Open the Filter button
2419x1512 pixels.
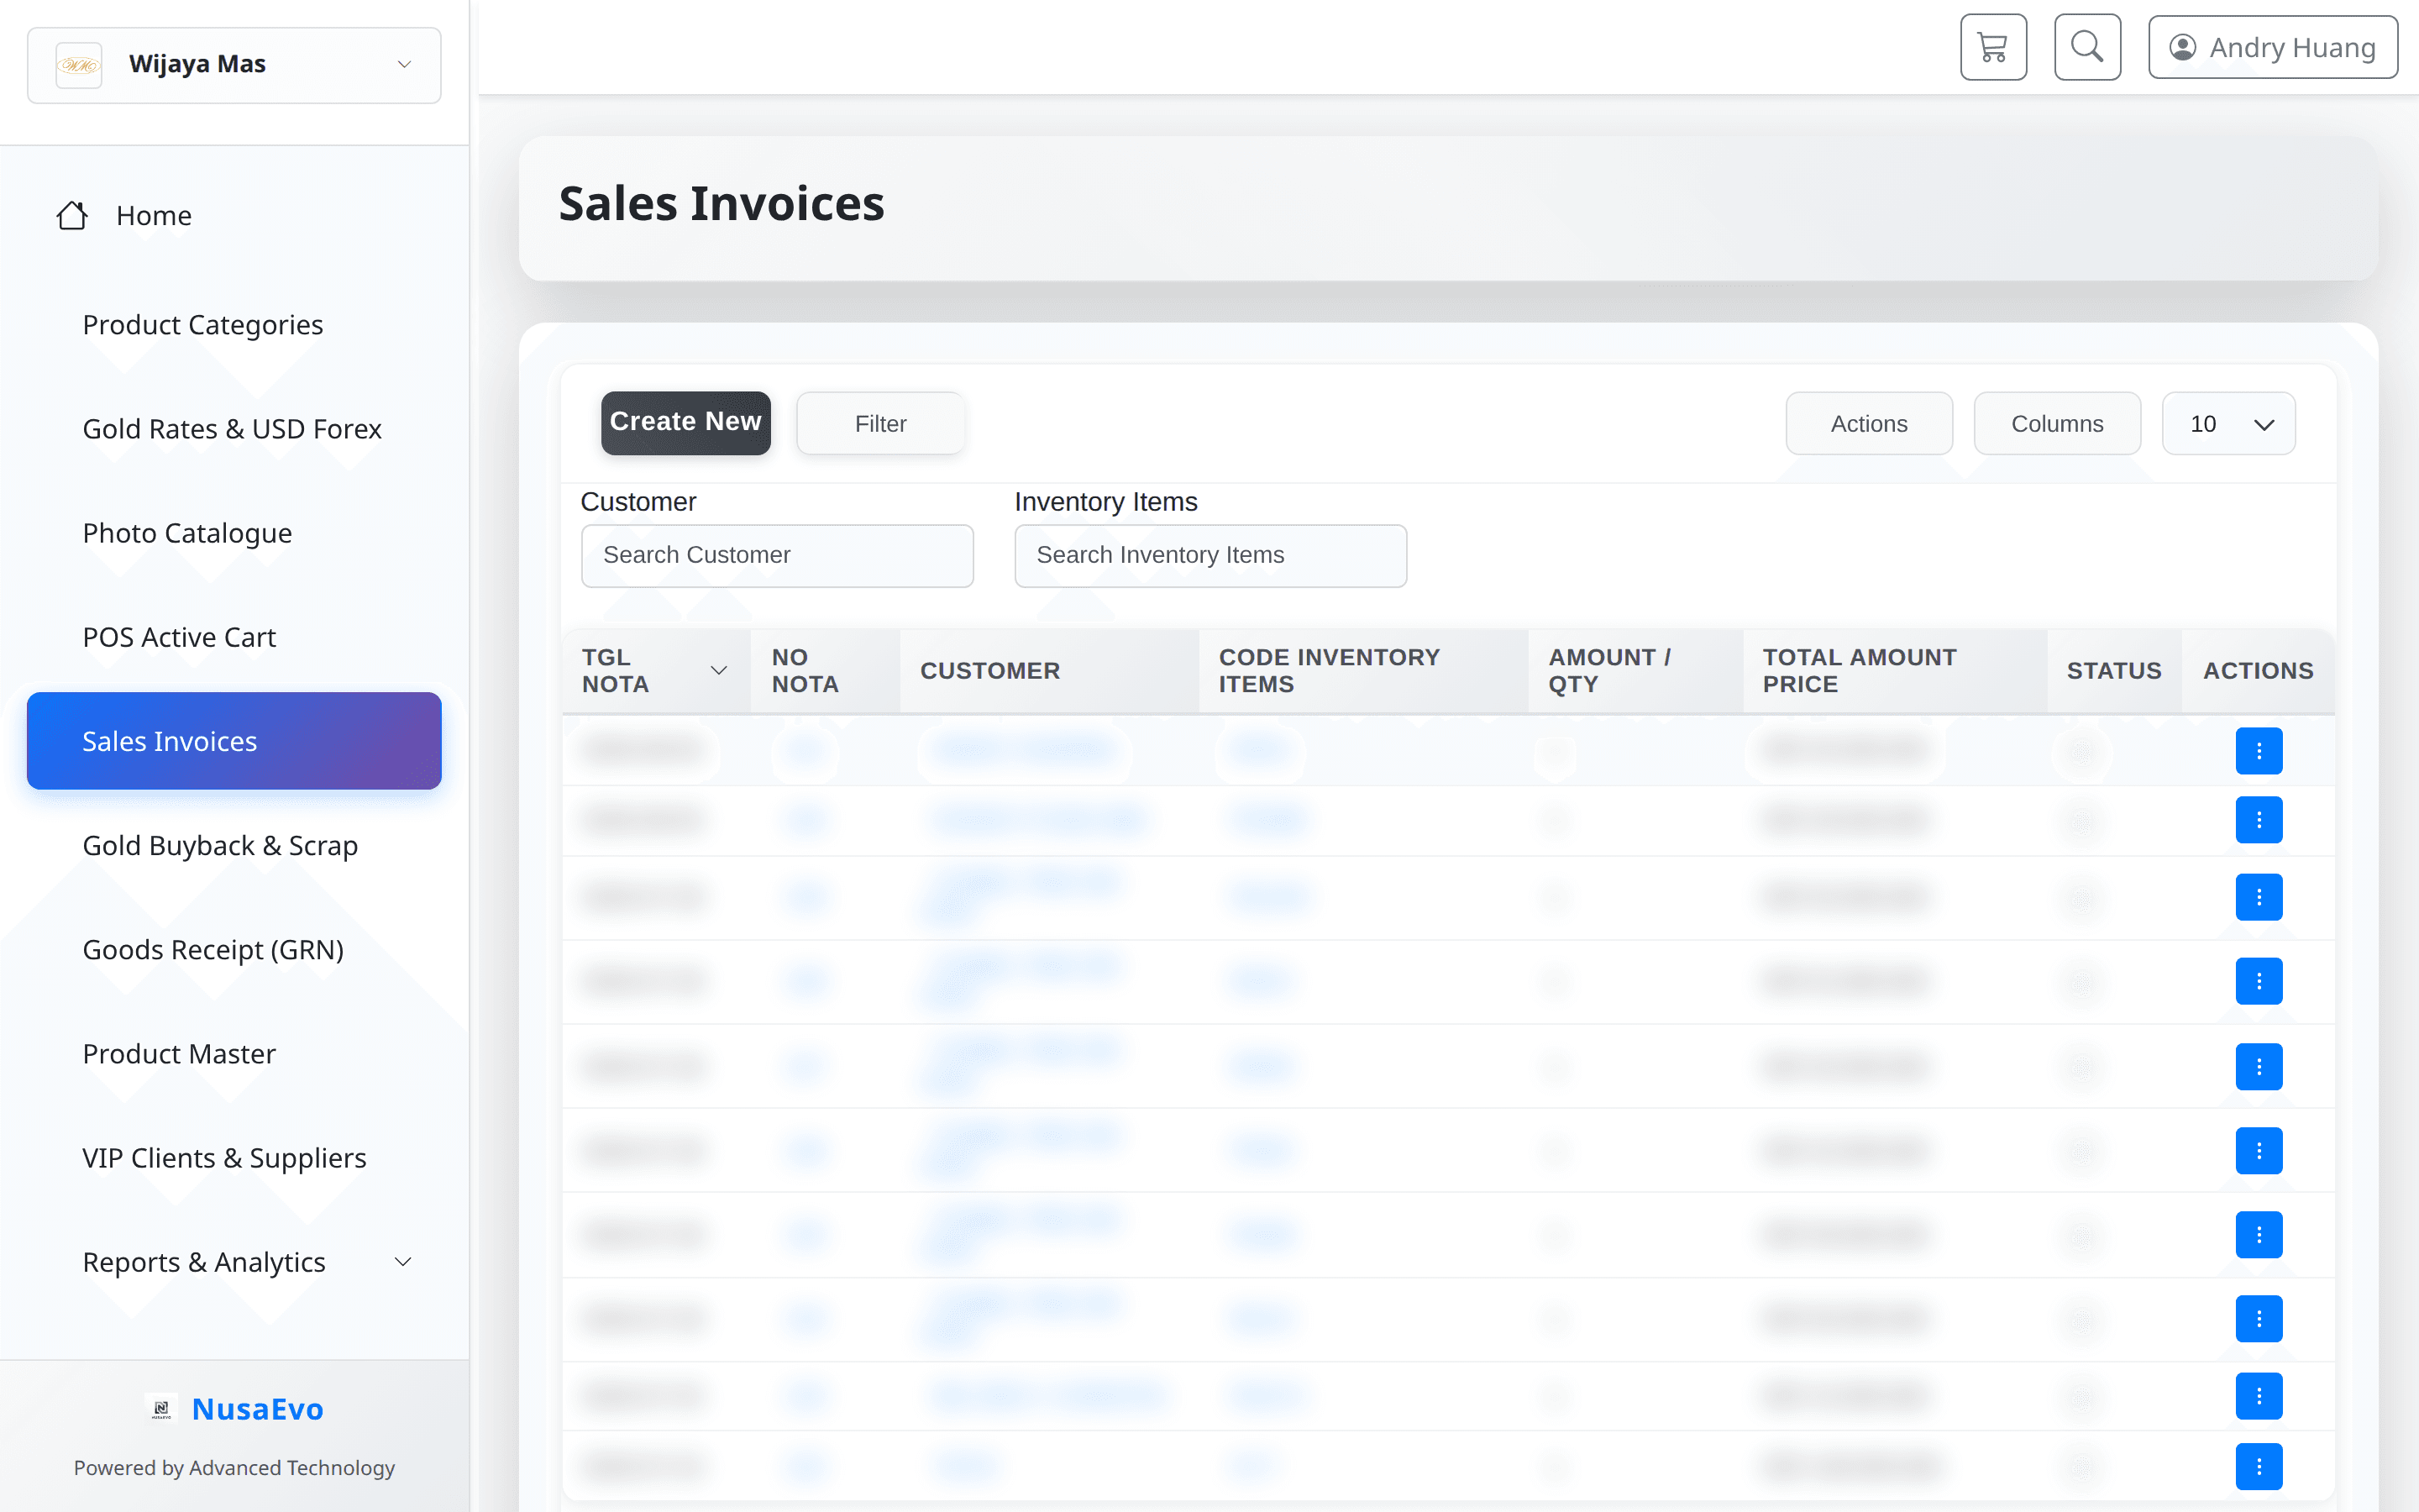[x=880, y=423]
